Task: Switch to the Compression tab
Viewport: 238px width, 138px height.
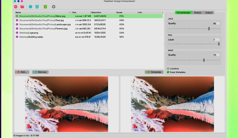Action: (x=183, y=13)
